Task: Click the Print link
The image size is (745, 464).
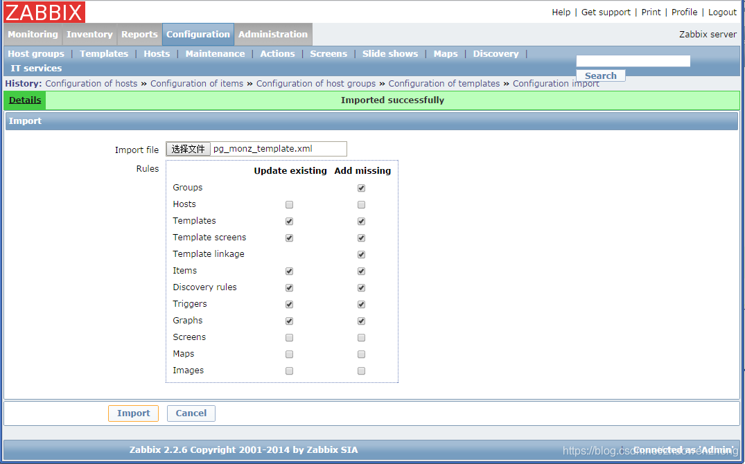Action: pyautogui.click(x=651, y=12)
